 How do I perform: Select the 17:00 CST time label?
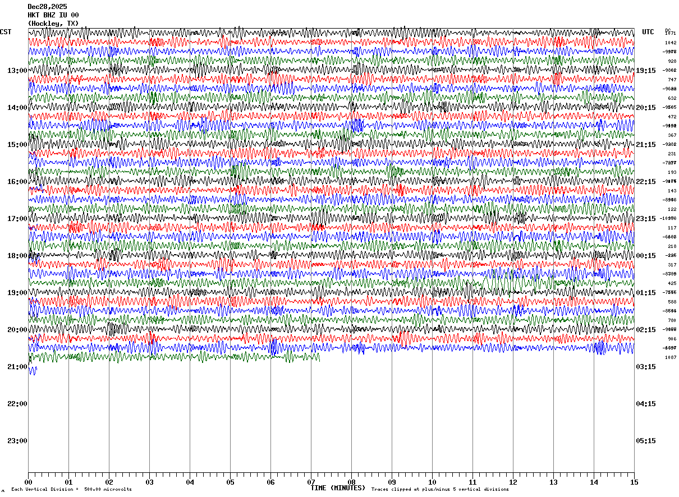tap(17, 219)
